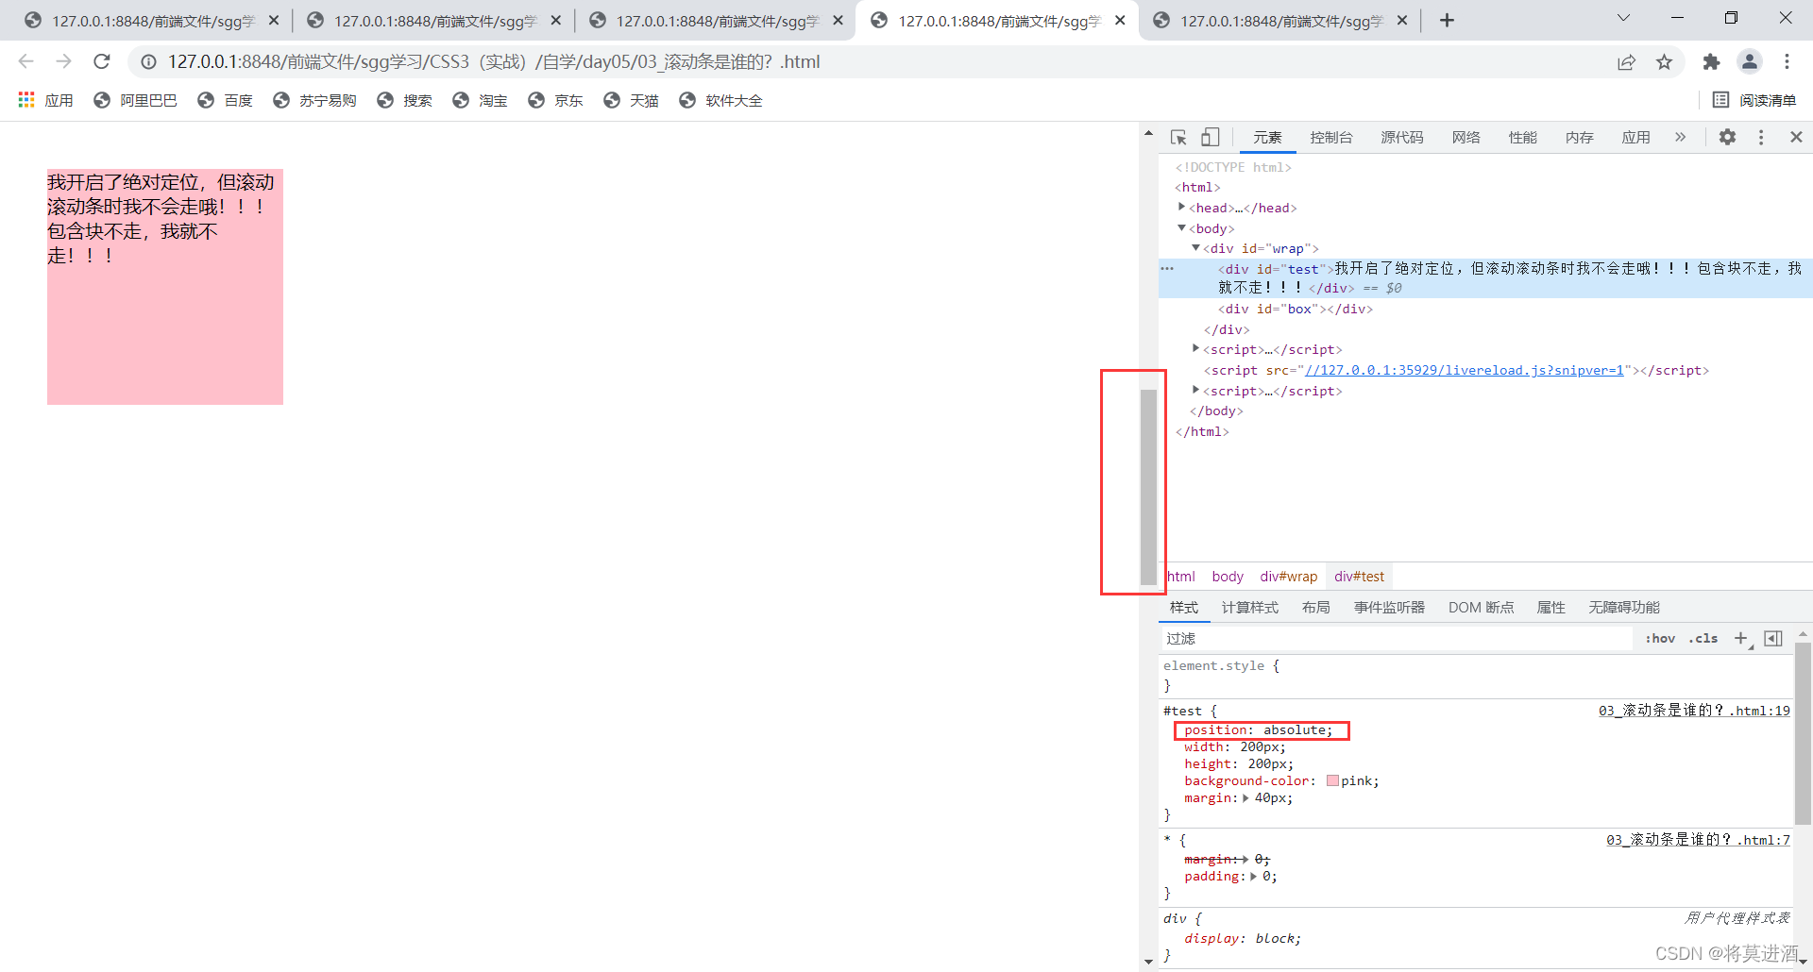This screenshot has height=972, width=1813.
Task: Switch to the 元素 DevTools tab
Action: [x=1267, y=138]
